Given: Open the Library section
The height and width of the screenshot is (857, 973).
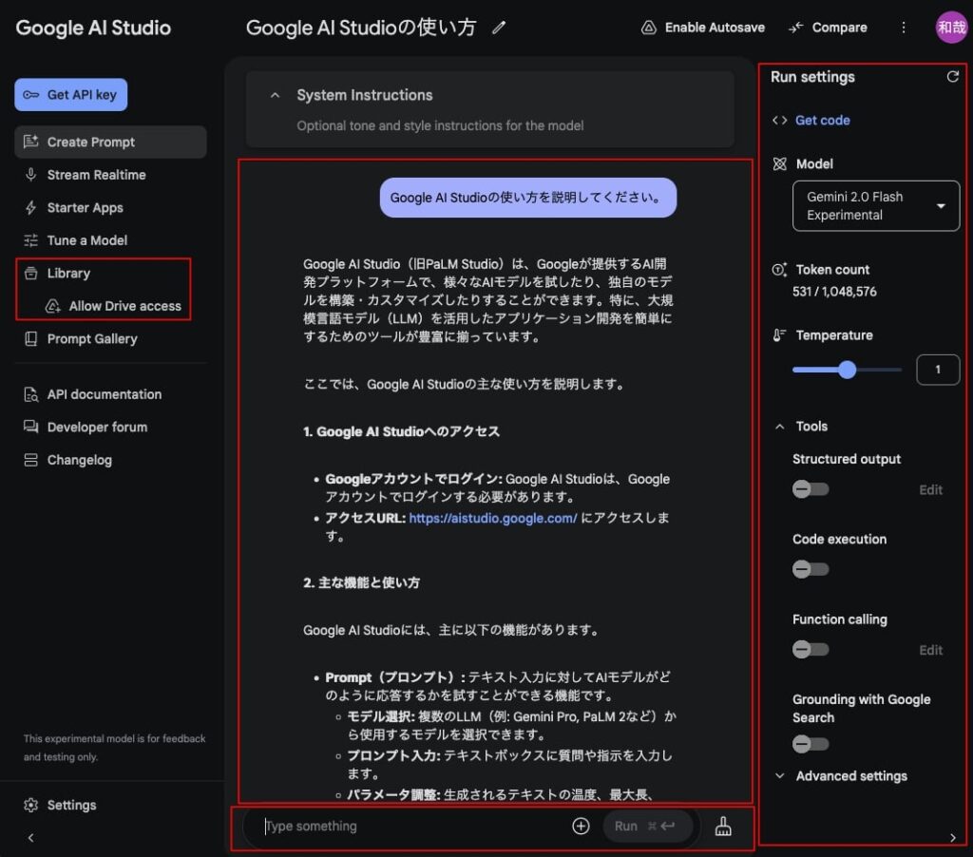Looking at the screenshot, I should point(68,274).
